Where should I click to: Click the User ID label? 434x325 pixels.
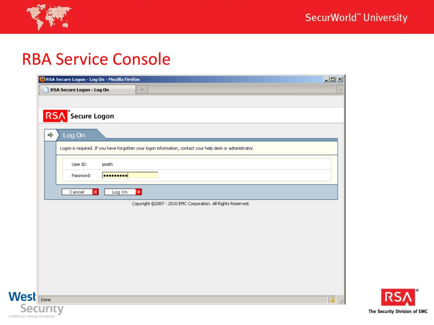[79, 165]
